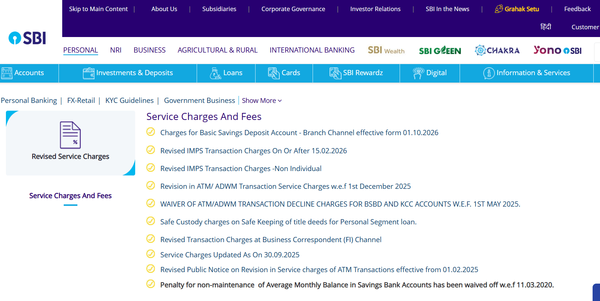This screenshot has height=301, width=600.
Task: Click the Information & Services info icon
Action: click(x=489, y=73)
